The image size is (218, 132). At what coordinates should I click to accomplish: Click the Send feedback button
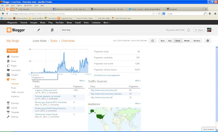click(x=208, y=129)
